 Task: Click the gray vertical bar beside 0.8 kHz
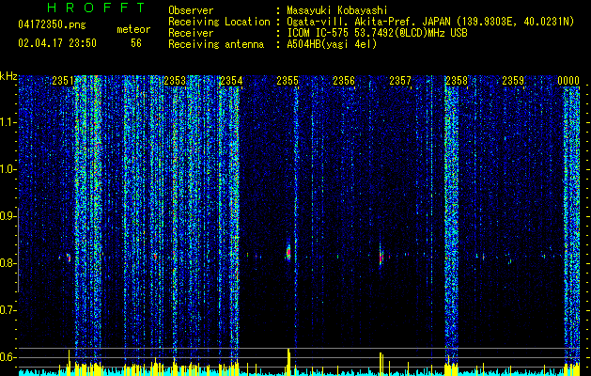tap(19, 250)
